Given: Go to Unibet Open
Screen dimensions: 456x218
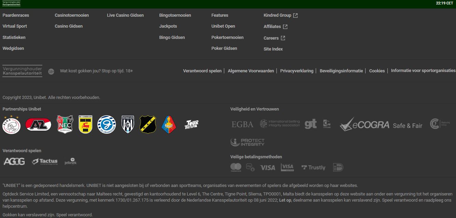Looking at the screenshot, I should (x=223, y=26).
